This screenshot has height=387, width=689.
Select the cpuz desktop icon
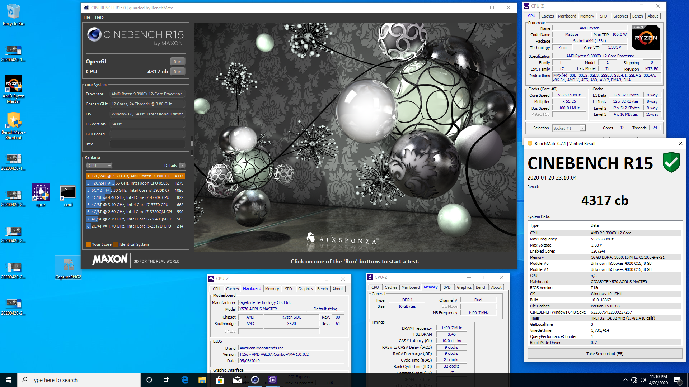click(x=41, y=196)
